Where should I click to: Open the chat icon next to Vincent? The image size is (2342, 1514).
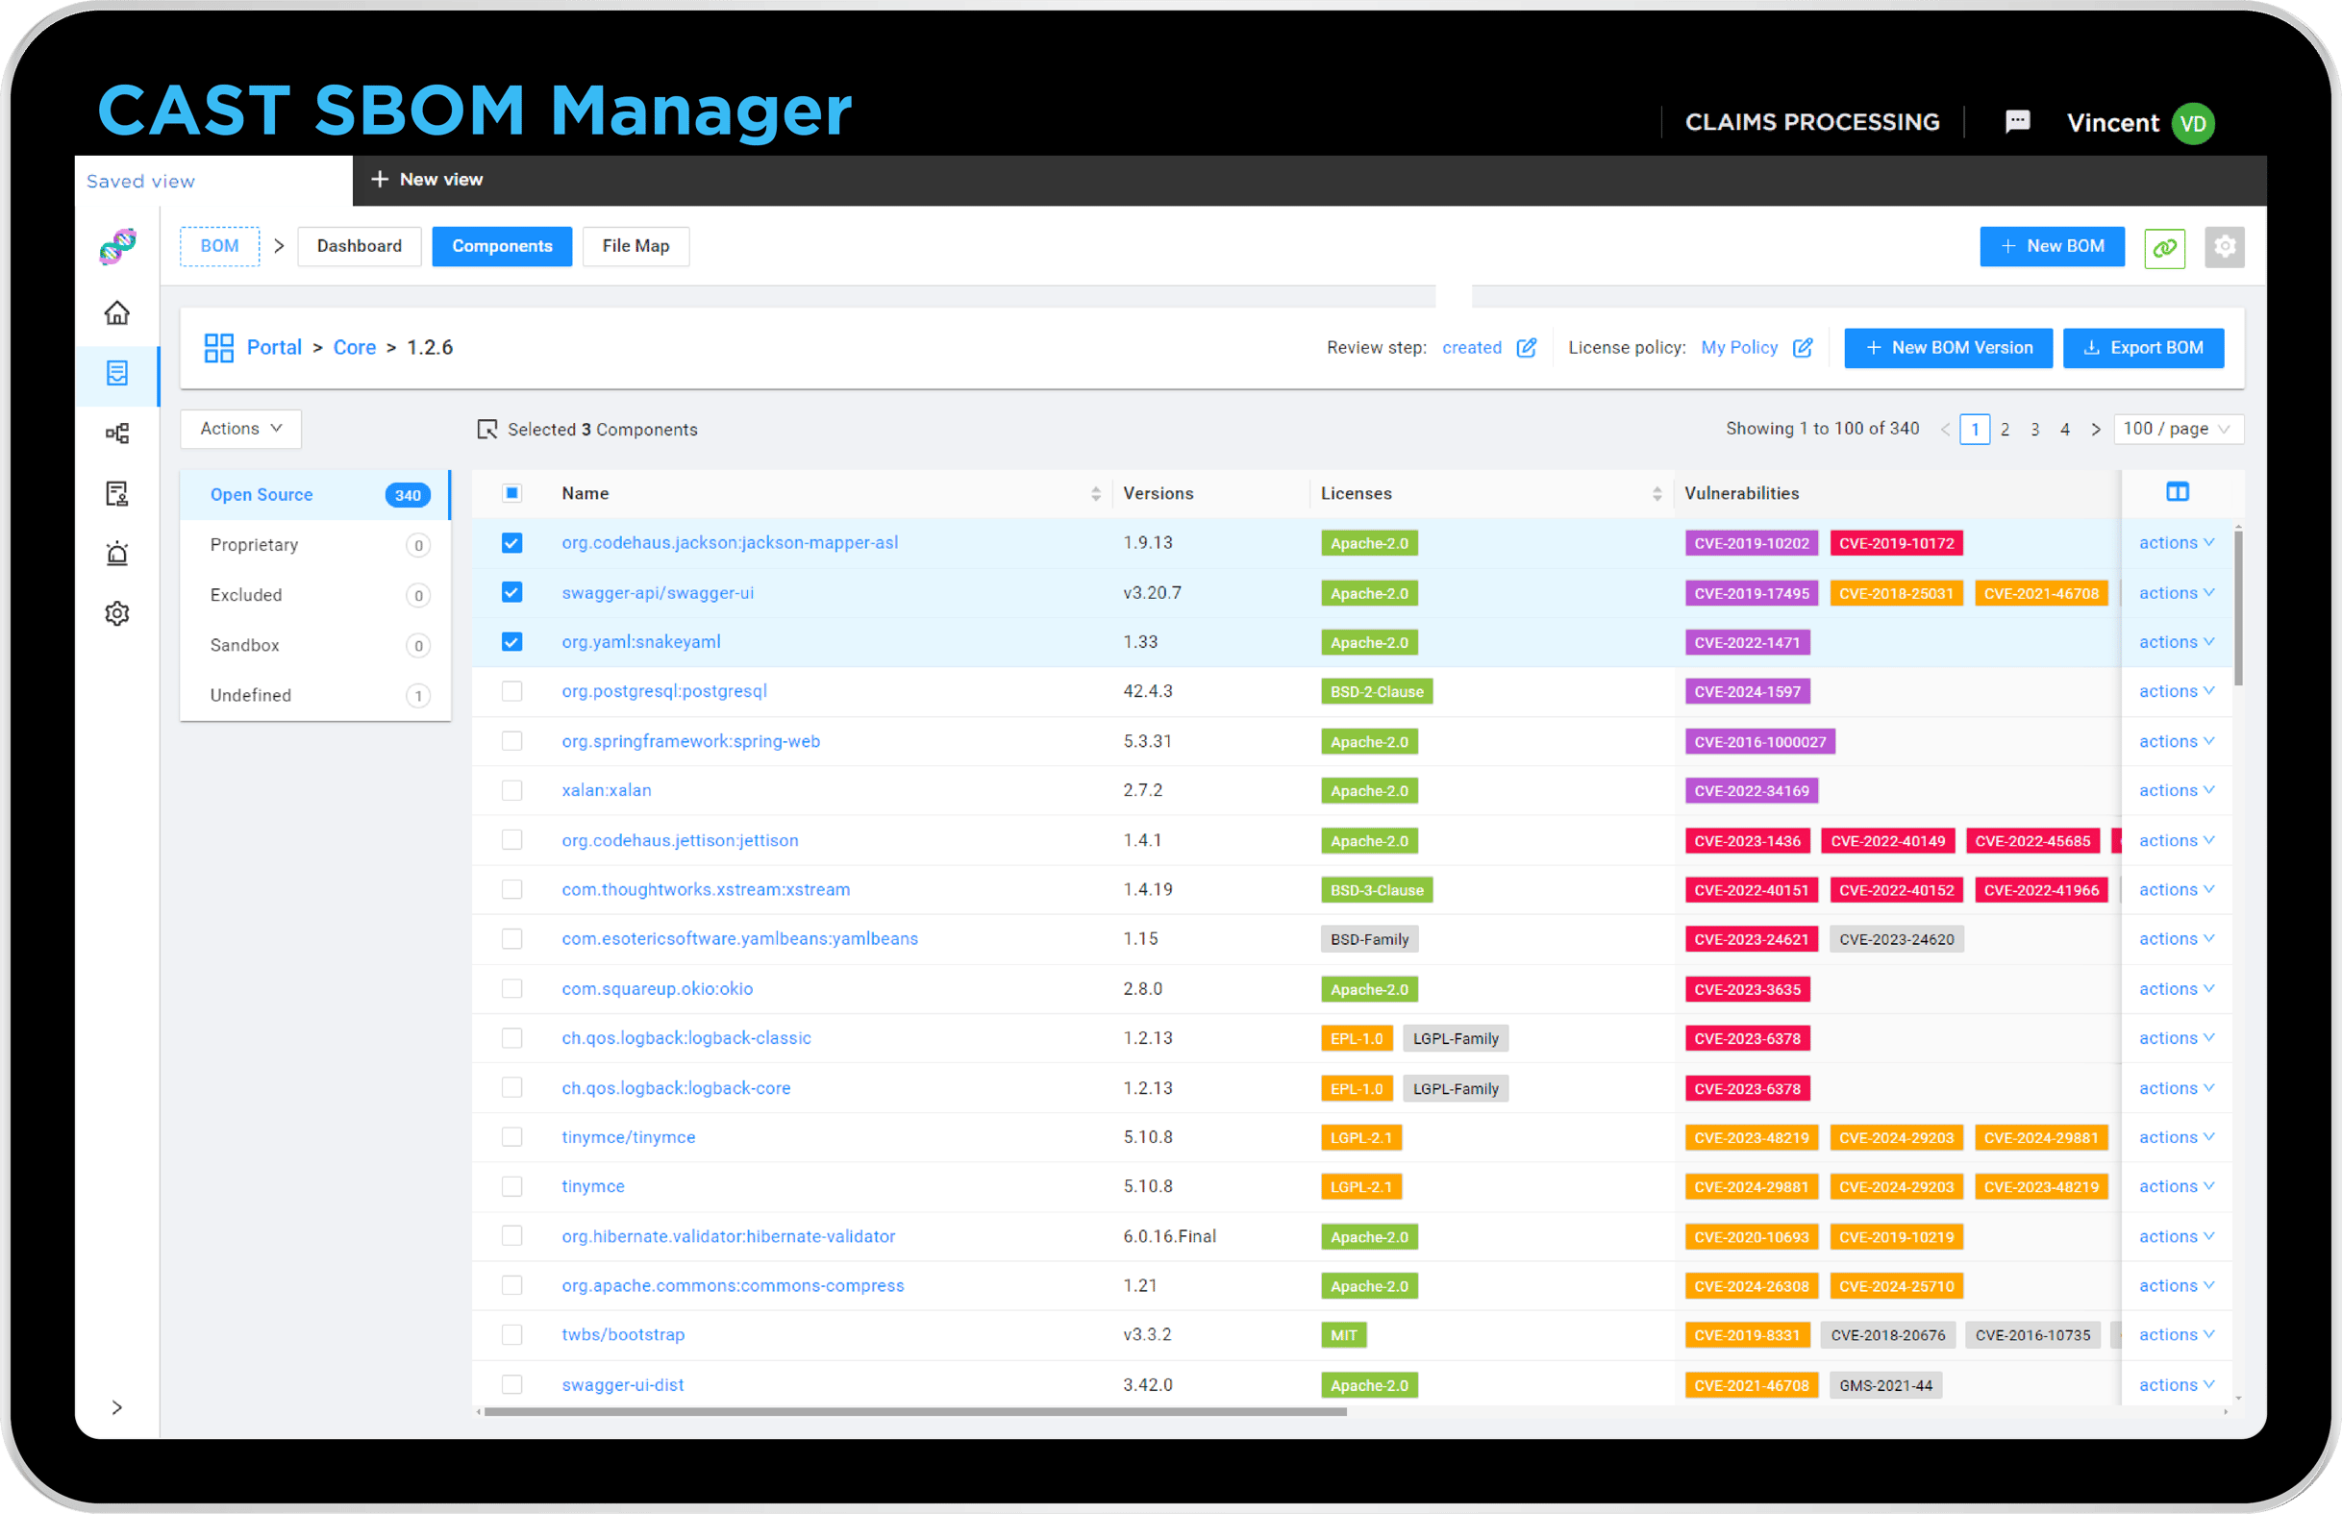click(2018, 121)
